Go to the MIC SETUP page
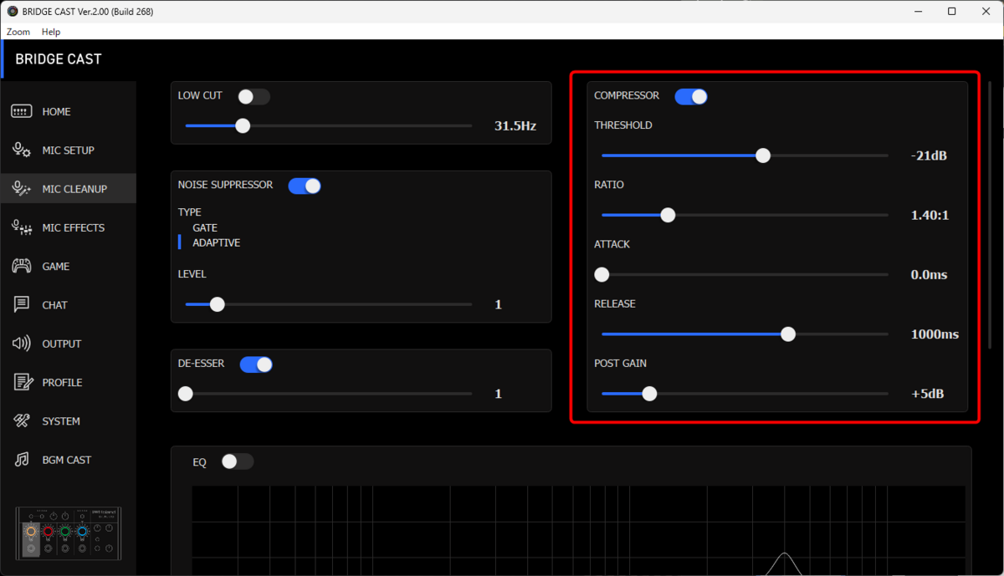Screen dimensions: 1004x576 coord(69,150)
